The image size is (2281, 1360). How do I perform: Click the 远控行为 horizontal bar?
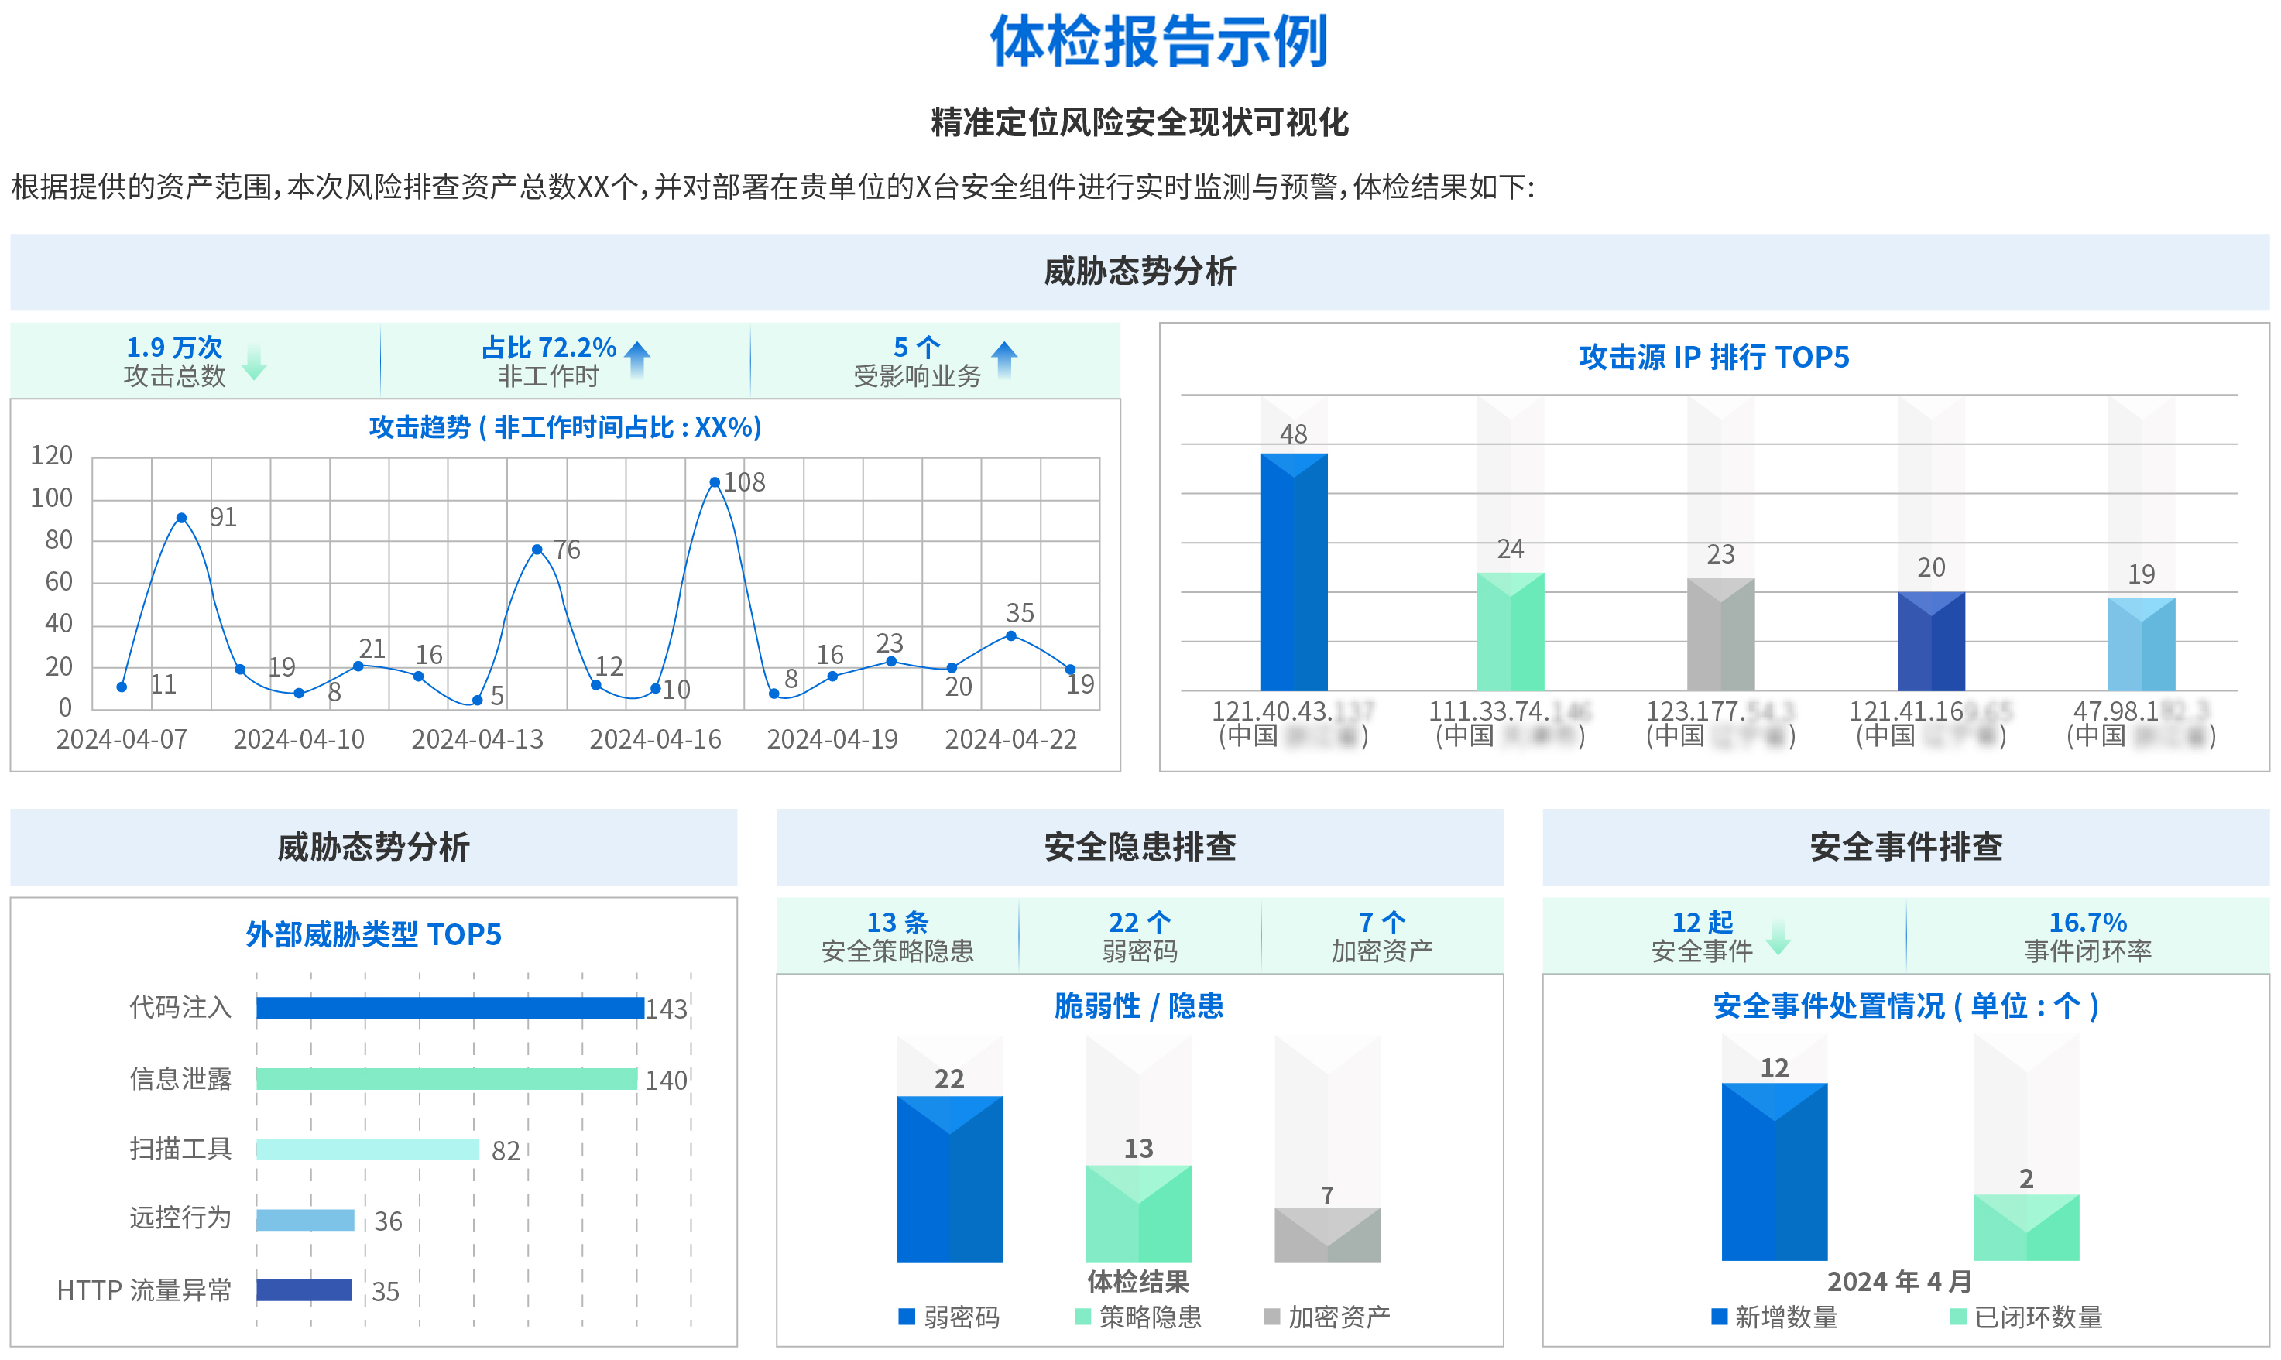305,1220
